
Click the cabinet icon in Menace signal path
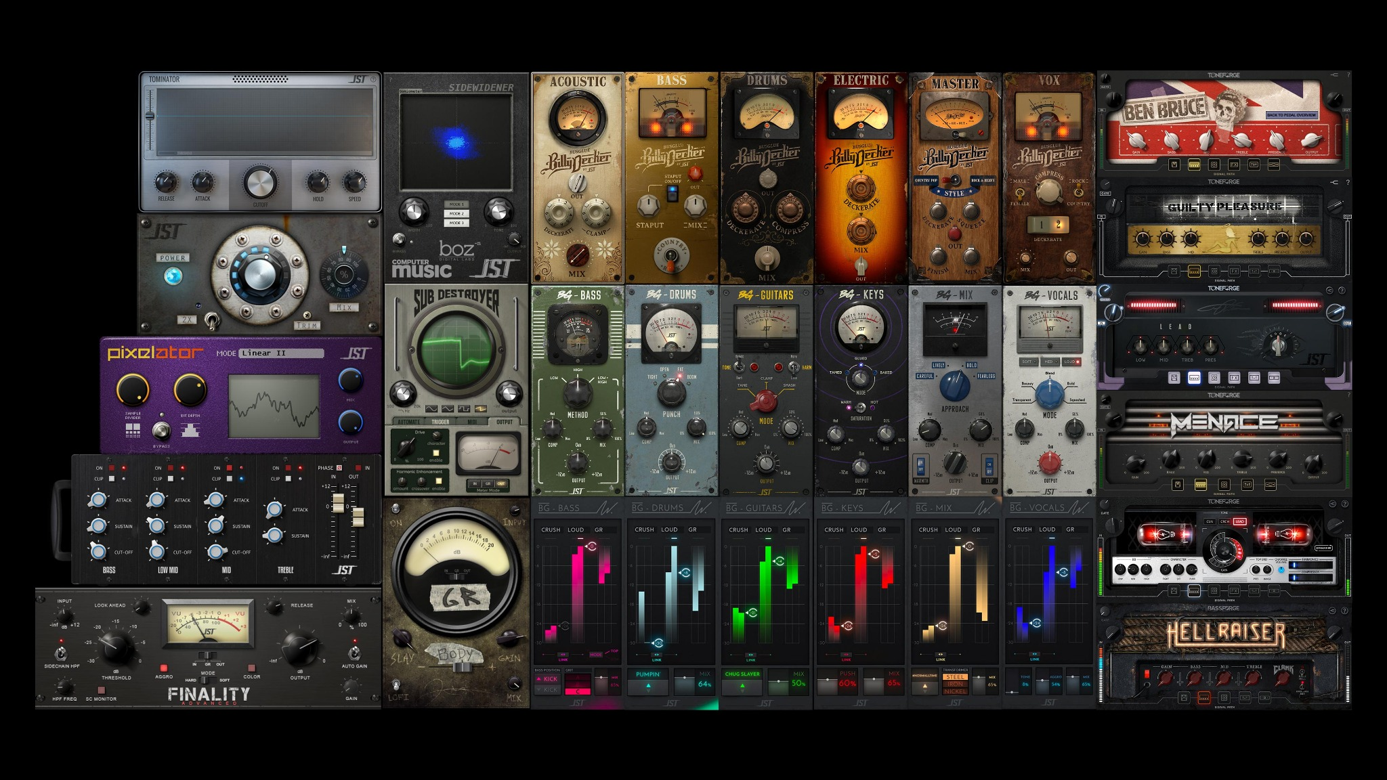click(1224, 485)
